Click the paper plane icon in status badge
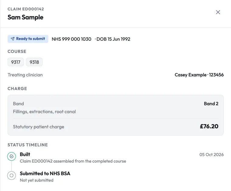This screenshot has width=231, height=191. [13, 39]
